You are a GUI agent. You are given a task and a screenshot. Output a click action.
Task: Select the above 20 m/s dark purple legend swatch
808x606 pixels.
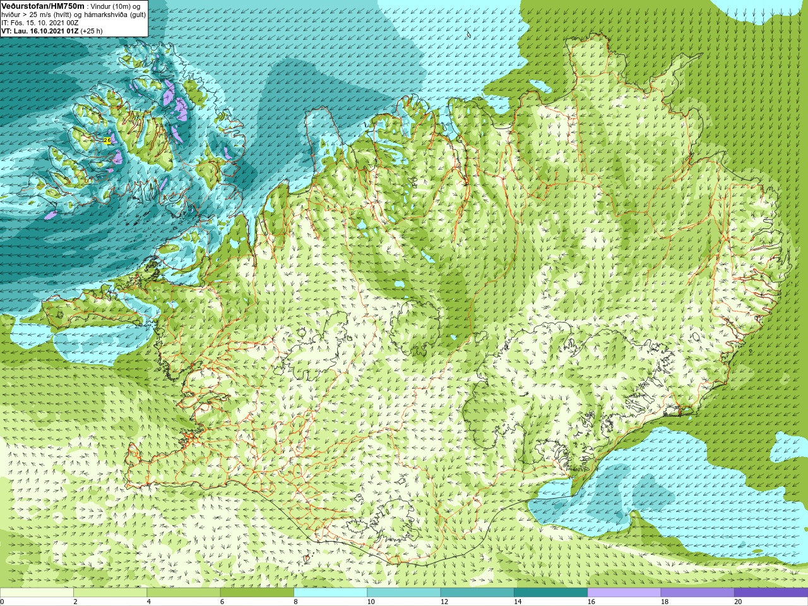[x=771, y=593]
